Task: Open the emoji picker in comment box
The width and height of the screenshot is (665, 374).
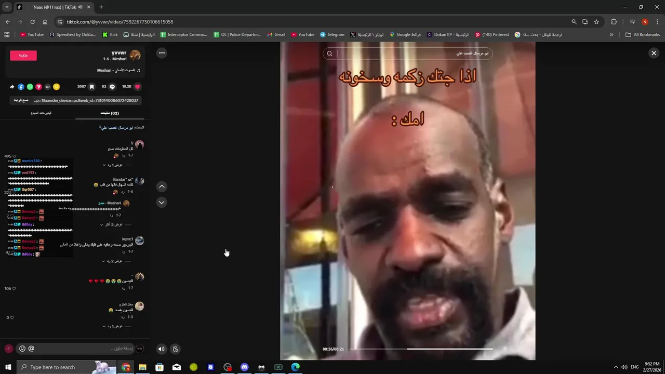Action: click(x=22, y=349)
